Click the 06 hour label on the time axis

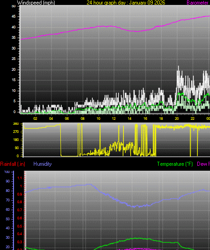tap(67, 118)
